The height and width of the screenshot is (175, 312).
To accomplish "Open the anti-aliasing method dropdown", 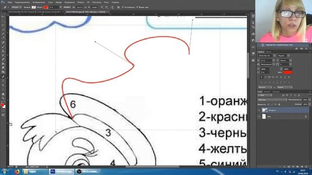I will [285, 87].
